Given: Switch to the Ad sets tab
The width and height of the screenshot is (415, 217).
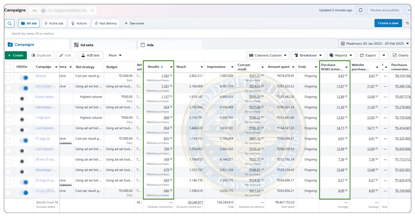Looking at the screenshot, I should coord(84,45).
